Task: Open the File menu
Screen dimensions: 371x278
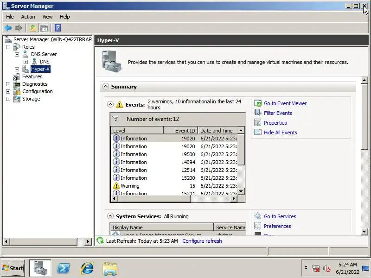Action: coord(10,17)
